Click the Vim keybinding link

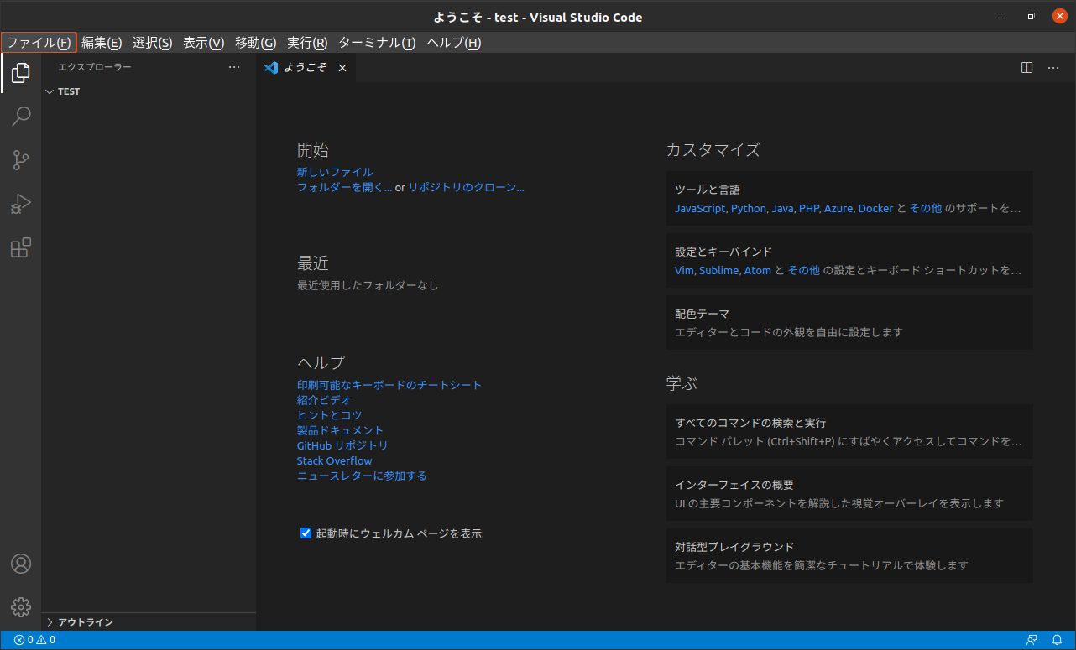click(x=685, y=270)
